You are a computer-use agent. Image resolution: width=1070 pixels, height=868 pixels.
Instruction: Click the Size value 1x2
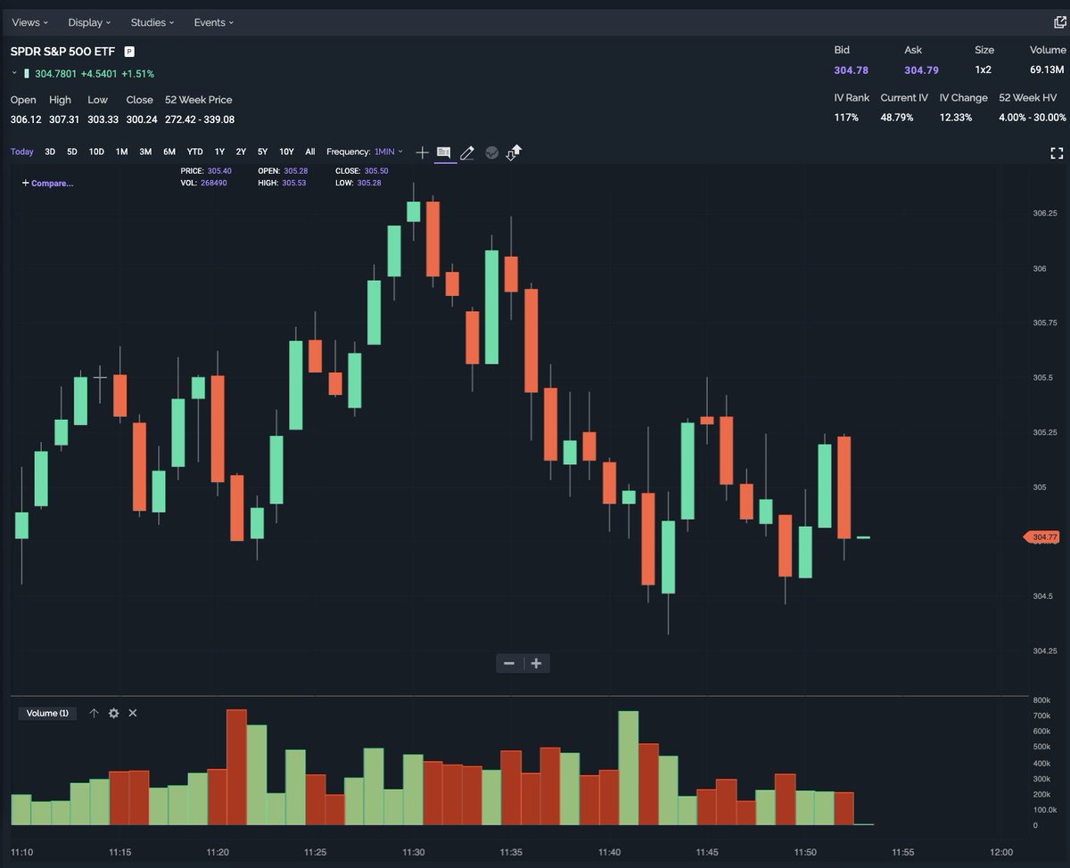click(984, 70)
